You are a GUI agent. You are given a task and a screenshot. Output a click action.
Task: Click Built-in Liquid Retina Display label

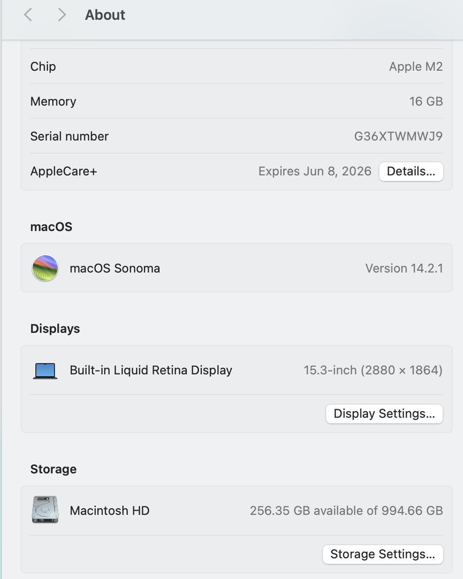(x=150, y=370)
